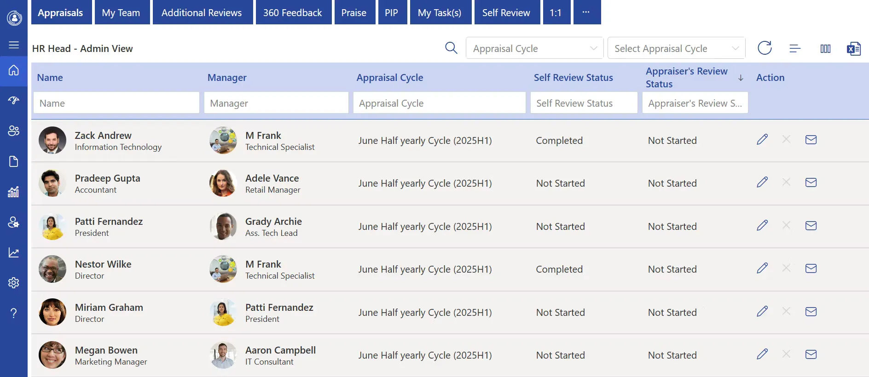Click the search magnifier icon
The height and width of the screenshot is (377, 869).
[x=451, y=48]
